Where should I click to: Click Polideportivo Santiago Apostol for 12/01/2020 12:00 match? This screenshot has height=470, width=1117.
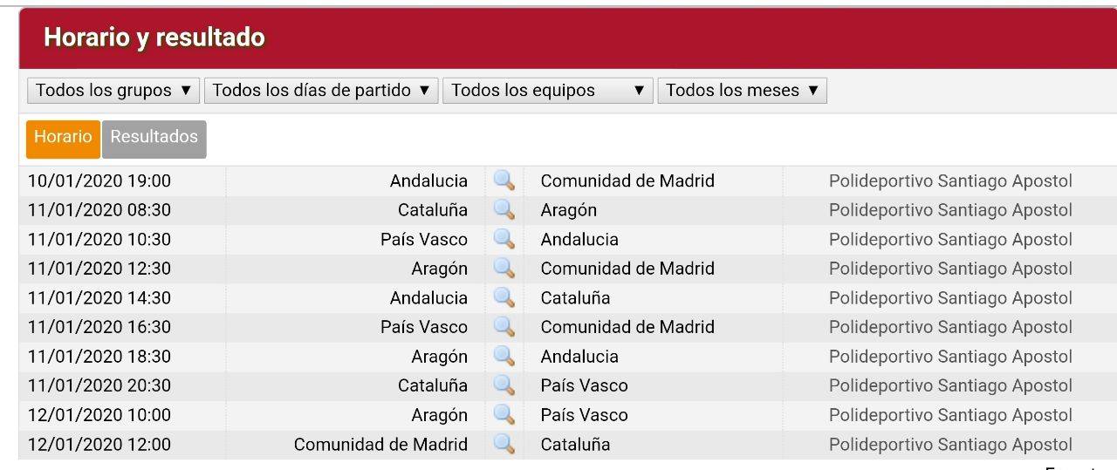click(950, 445)
